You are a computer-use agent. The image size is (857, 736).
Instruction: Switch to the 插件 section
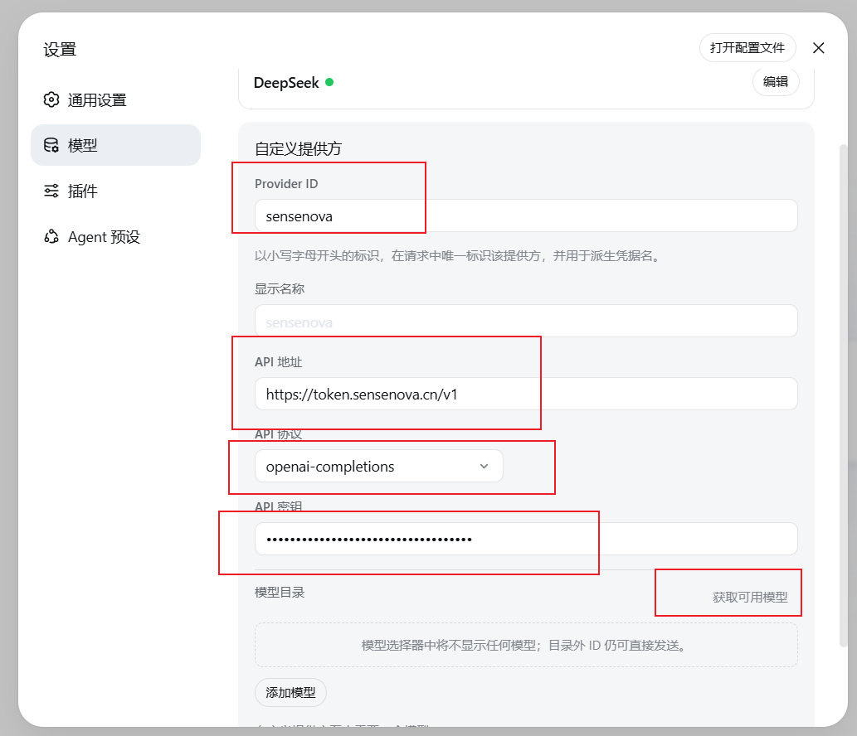(x=116, y=191)
